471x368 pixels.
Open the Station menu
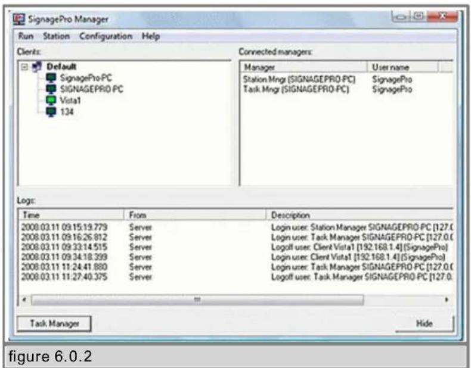(x=56, y=36)
